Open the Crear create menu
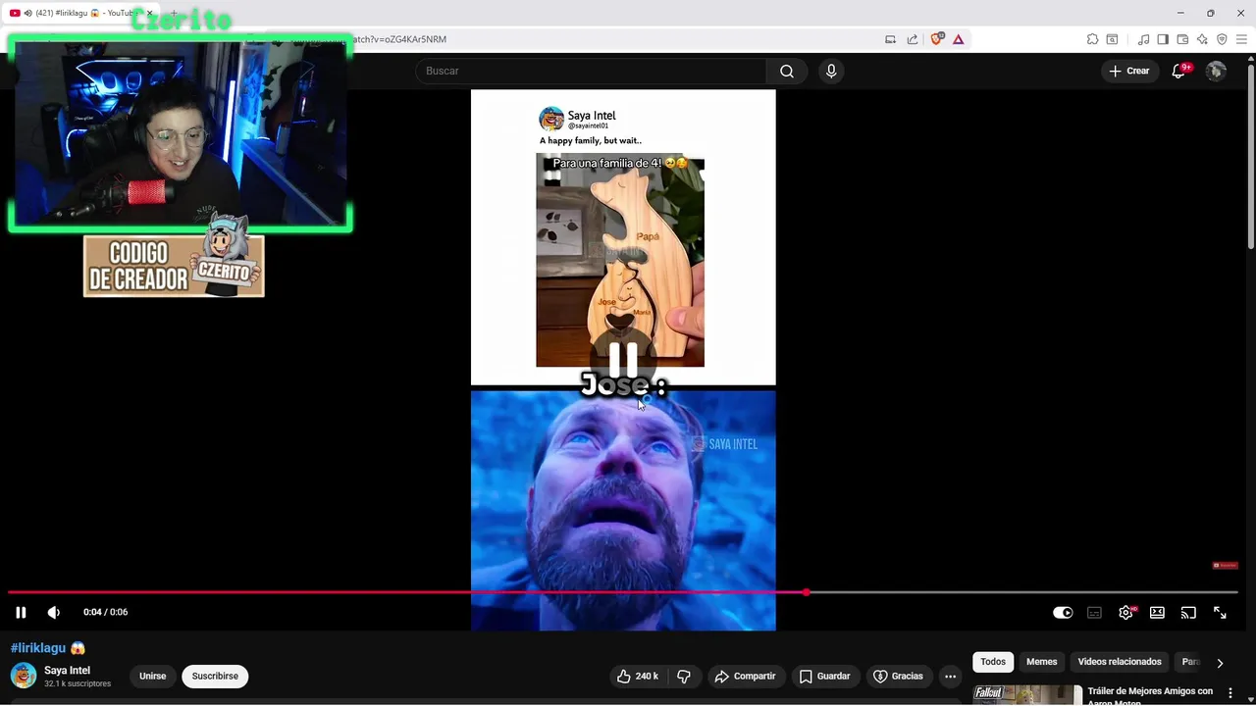Image resolution: width=1256 pixels, height=706 pixels. (1129, 71)
